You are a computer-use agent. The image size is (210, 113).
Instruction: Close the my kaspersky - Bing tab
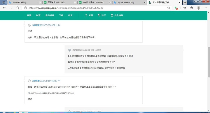coord(145,3)
